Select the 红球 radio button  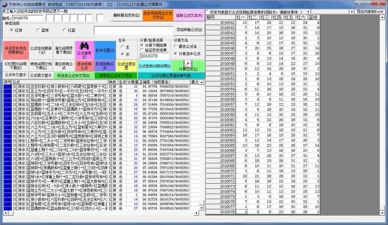click(x=11, y=31)
